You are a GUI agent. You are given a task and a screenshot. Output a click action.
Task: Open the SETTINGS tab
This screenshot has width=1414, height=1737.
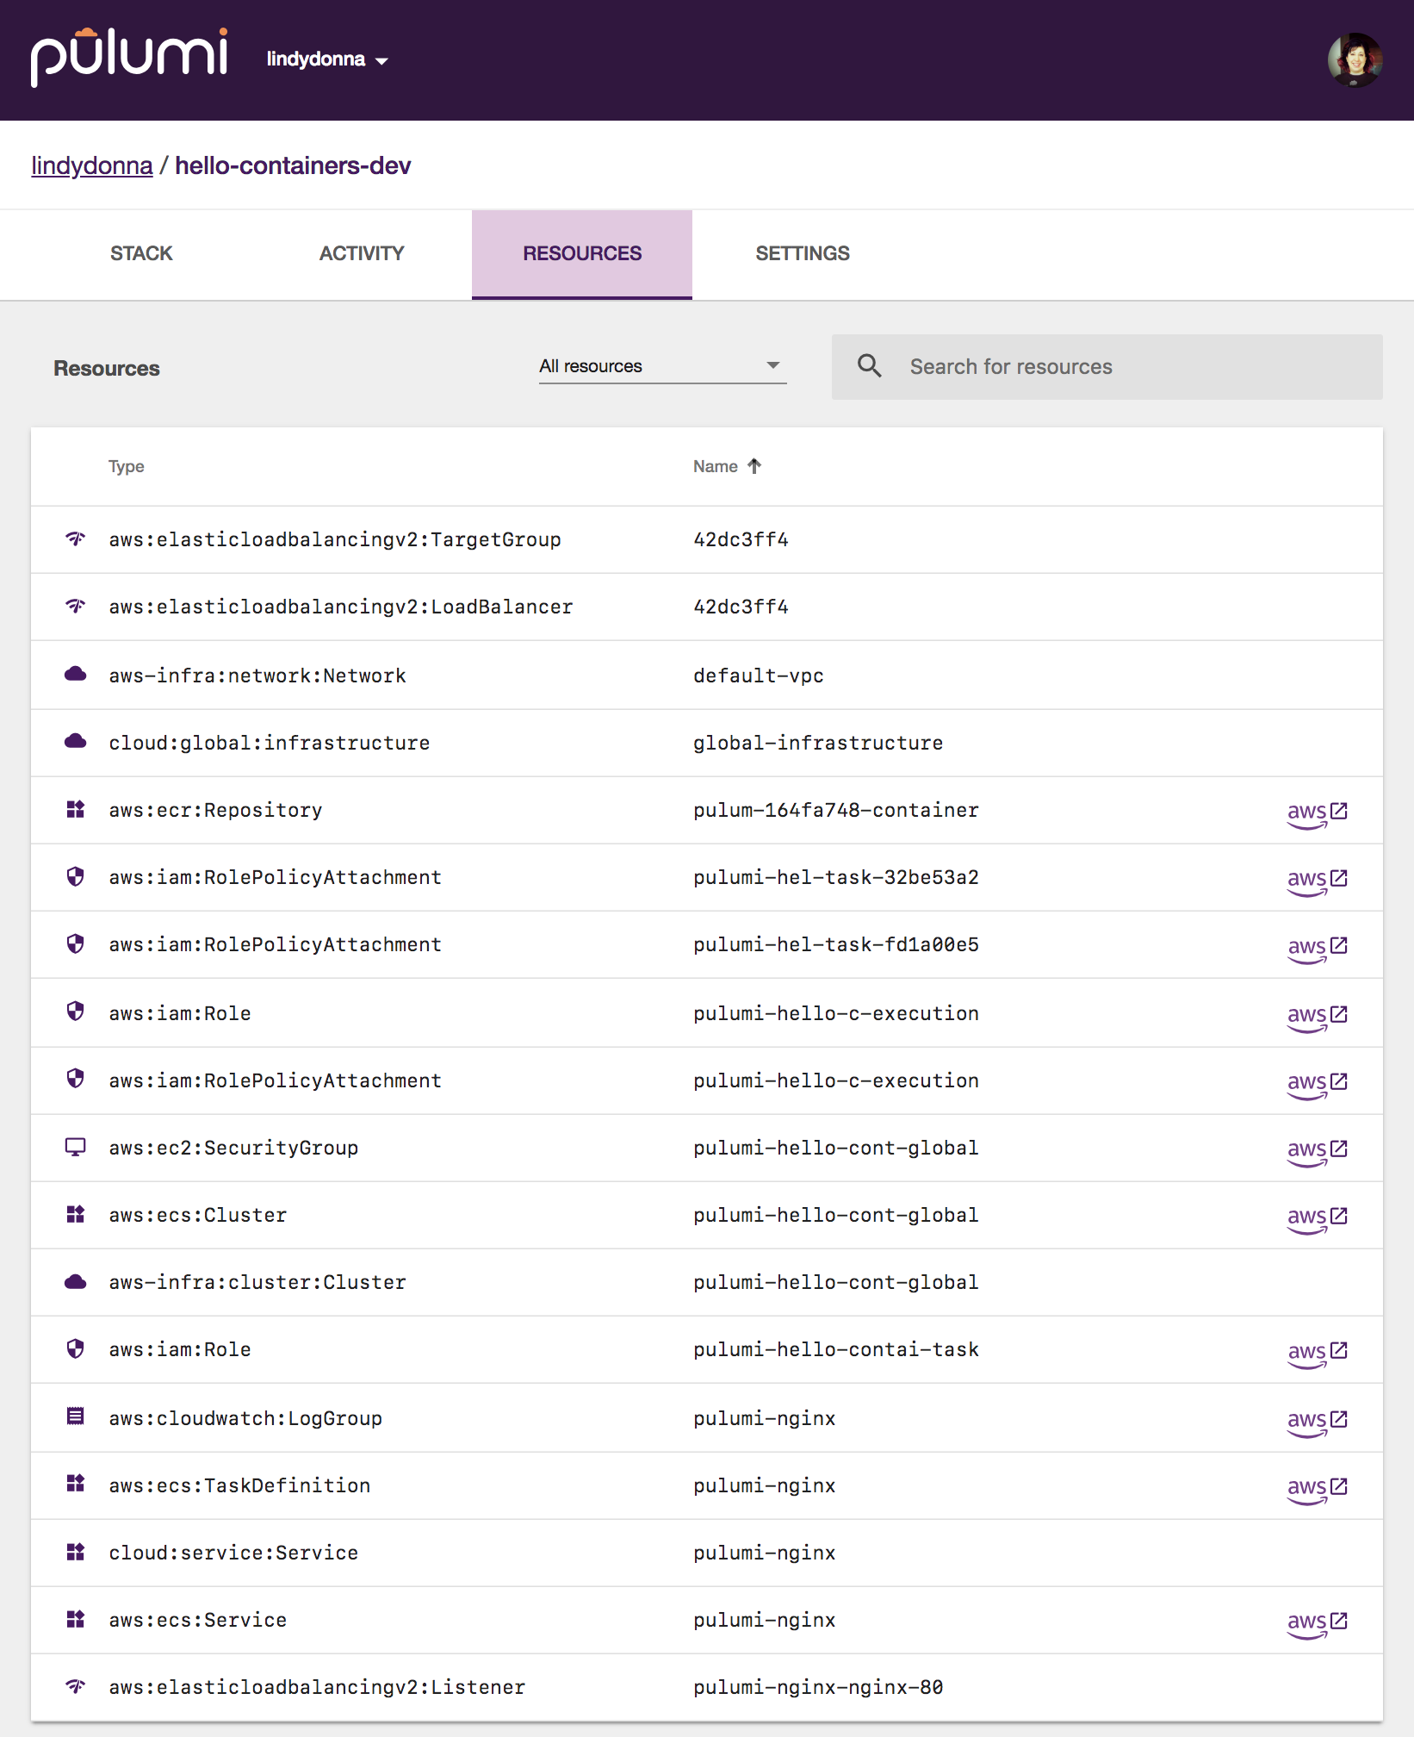pos(803,253)
